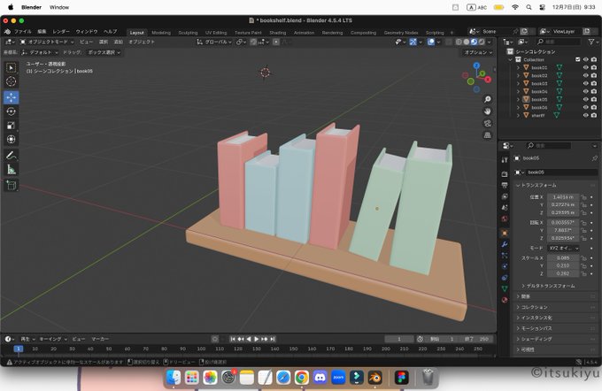Switch to the Shading workspace tab
The width and height of the screenshot is (602, 391).
278,33
